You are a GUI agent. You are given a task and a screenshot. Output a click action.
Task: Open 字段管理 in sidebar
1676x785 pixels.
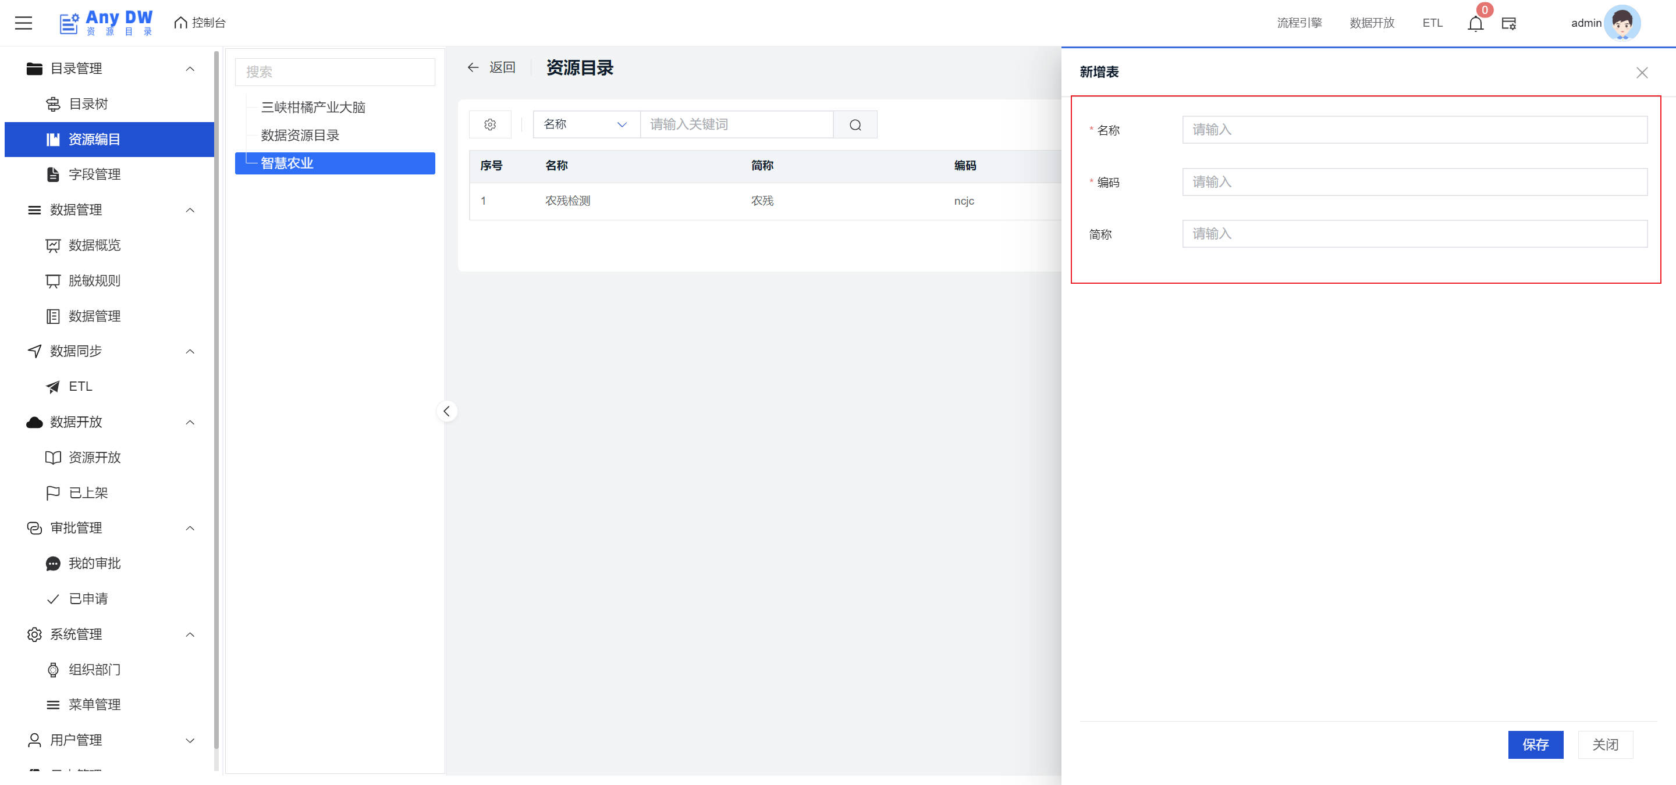coord(94,174)
